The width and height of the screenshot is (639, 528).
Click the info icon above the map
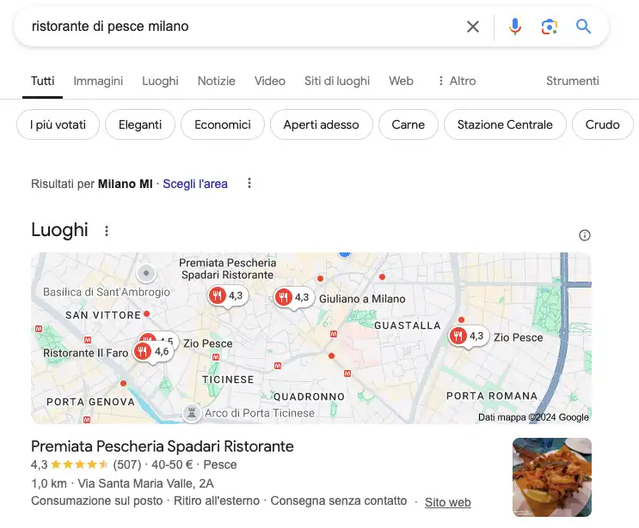[585, 235]
